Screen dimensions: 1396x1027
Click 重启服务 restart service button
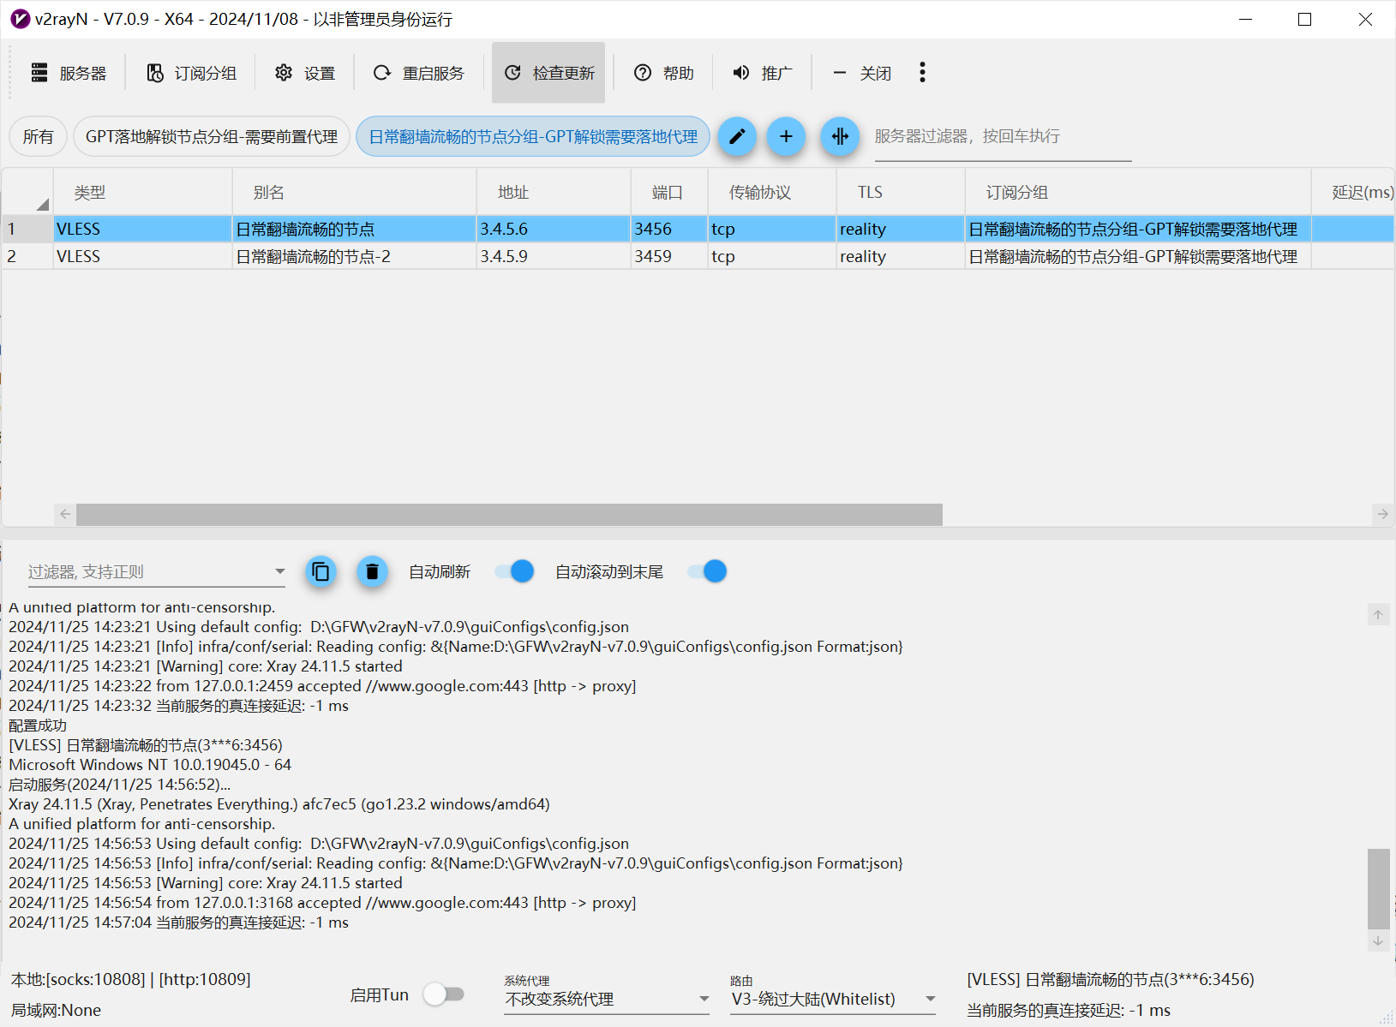click(419, 73)
